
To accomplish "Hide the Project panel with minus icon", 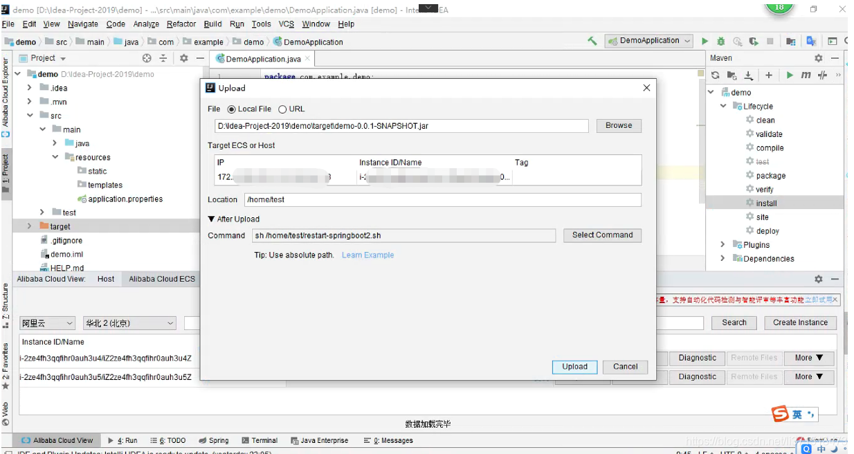I will (x=200, y=58).
